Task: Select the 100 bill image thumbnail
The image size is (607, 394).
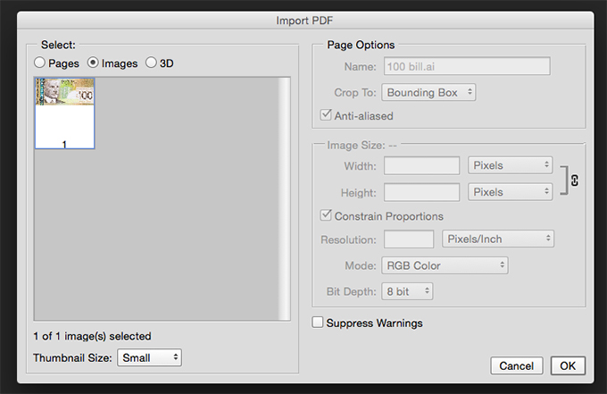Action: [x=64, y=113]
